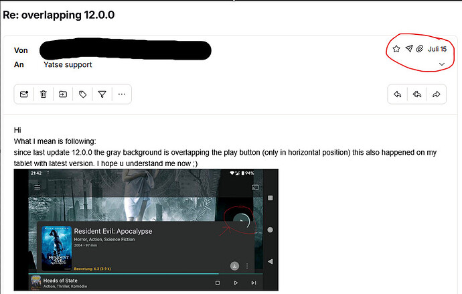Star this email message
462x294 pixels.
tap(396, 49)
